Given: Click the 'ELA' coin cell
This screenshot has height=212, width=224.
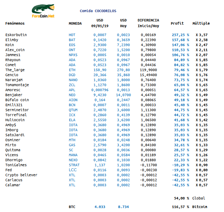Looking at the screenshot, I should 72,120.
